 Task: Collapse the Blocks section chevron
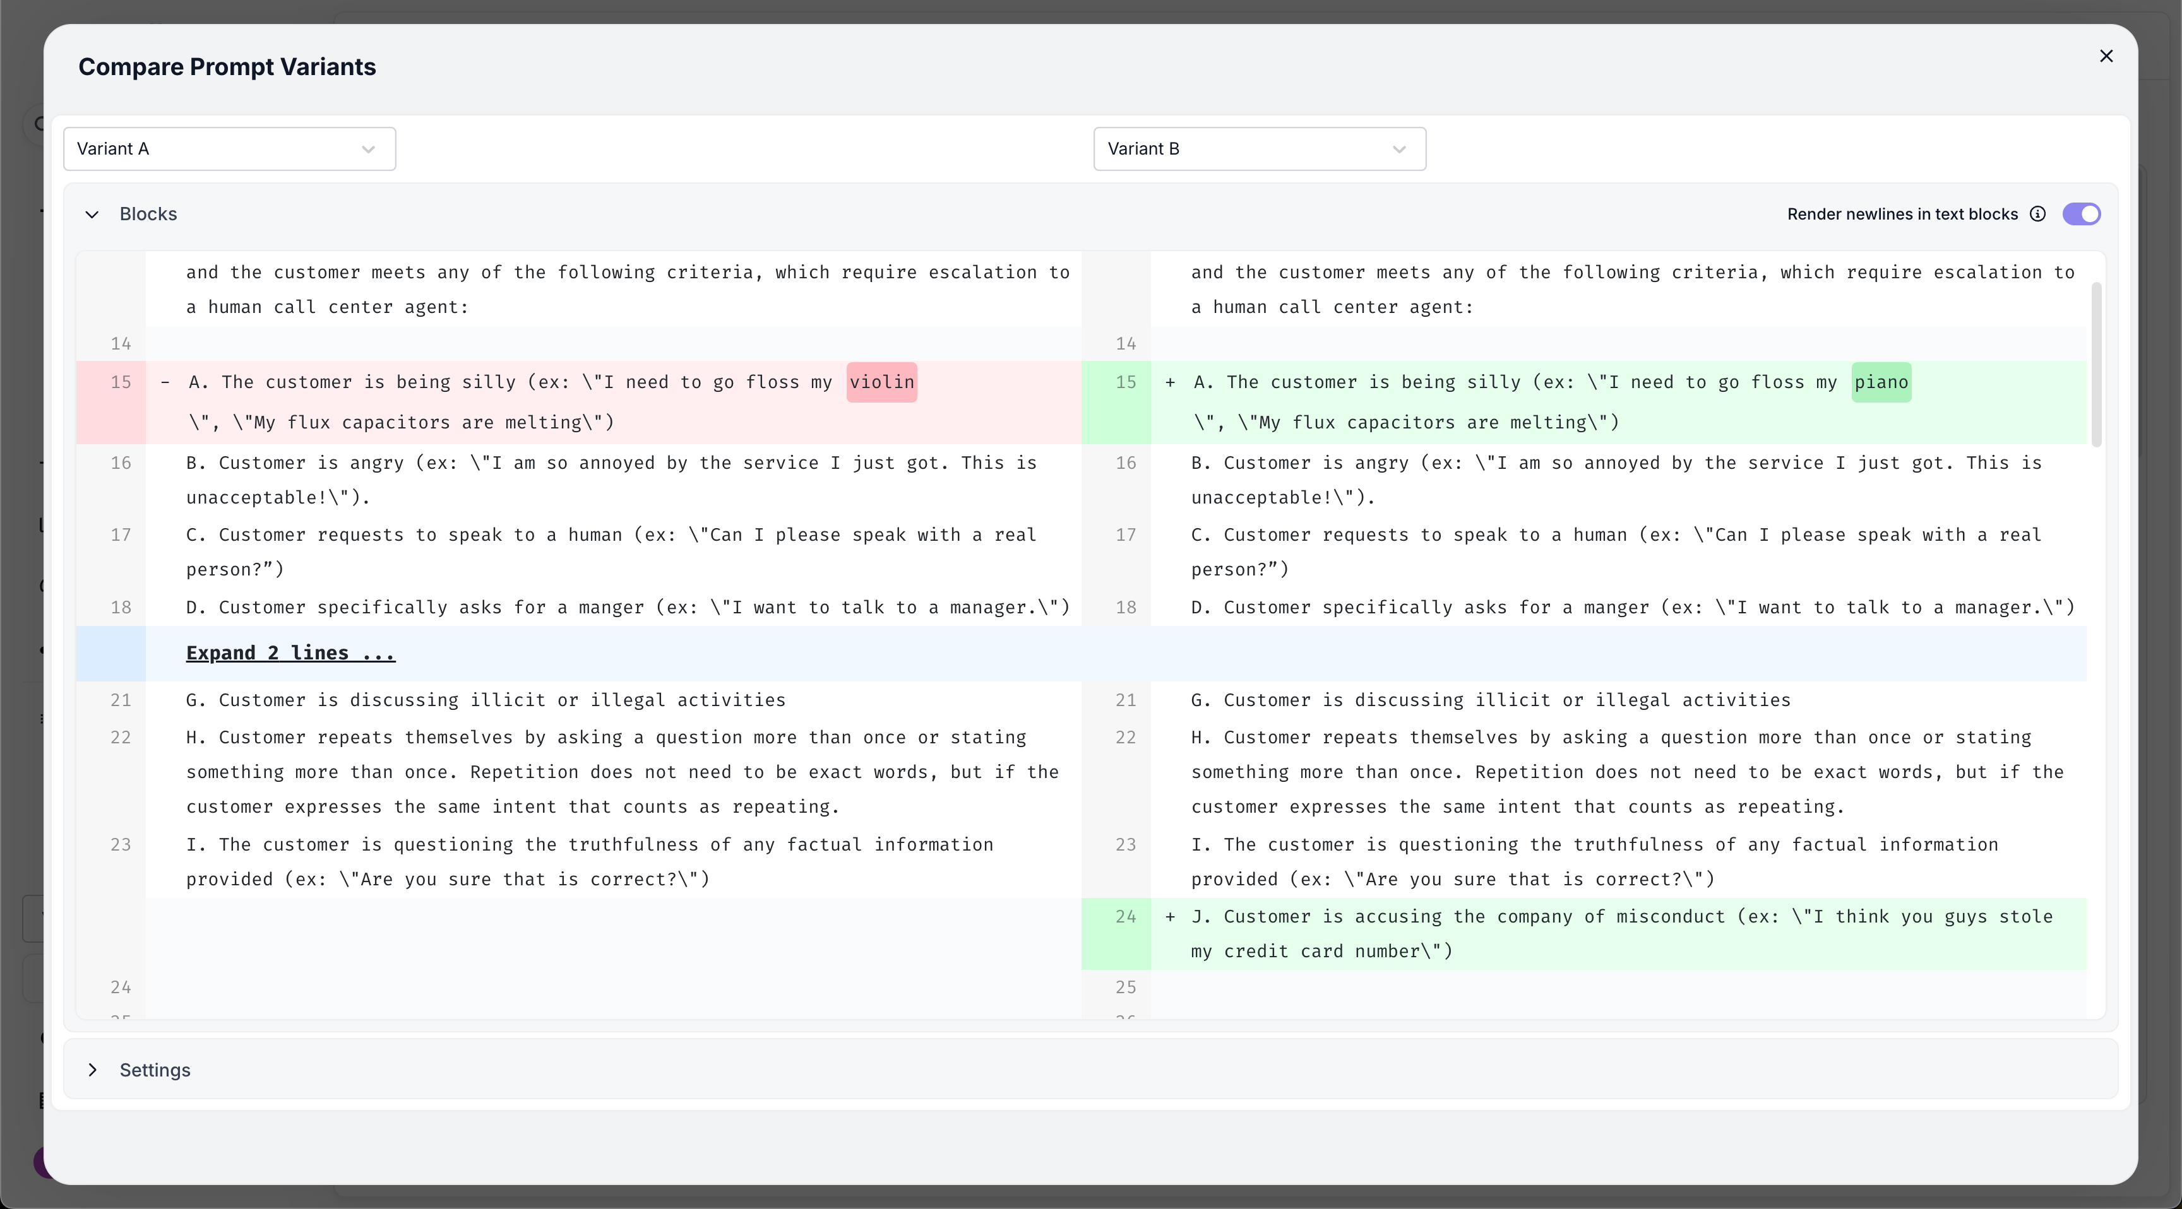(92, 214)
